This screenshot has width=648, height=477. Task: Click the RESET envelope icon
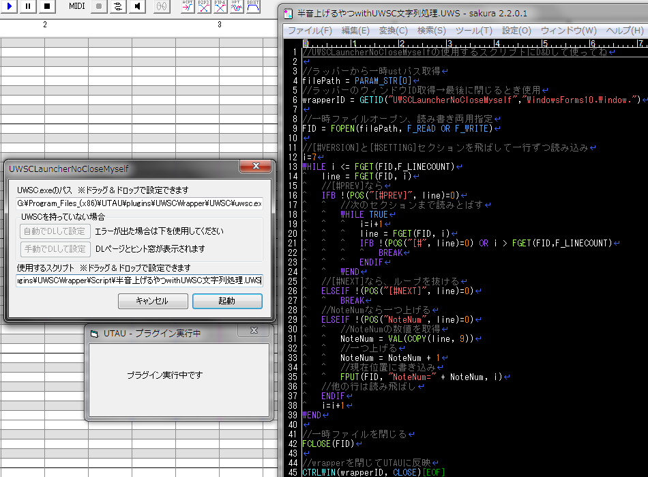[x=253, y=6]
